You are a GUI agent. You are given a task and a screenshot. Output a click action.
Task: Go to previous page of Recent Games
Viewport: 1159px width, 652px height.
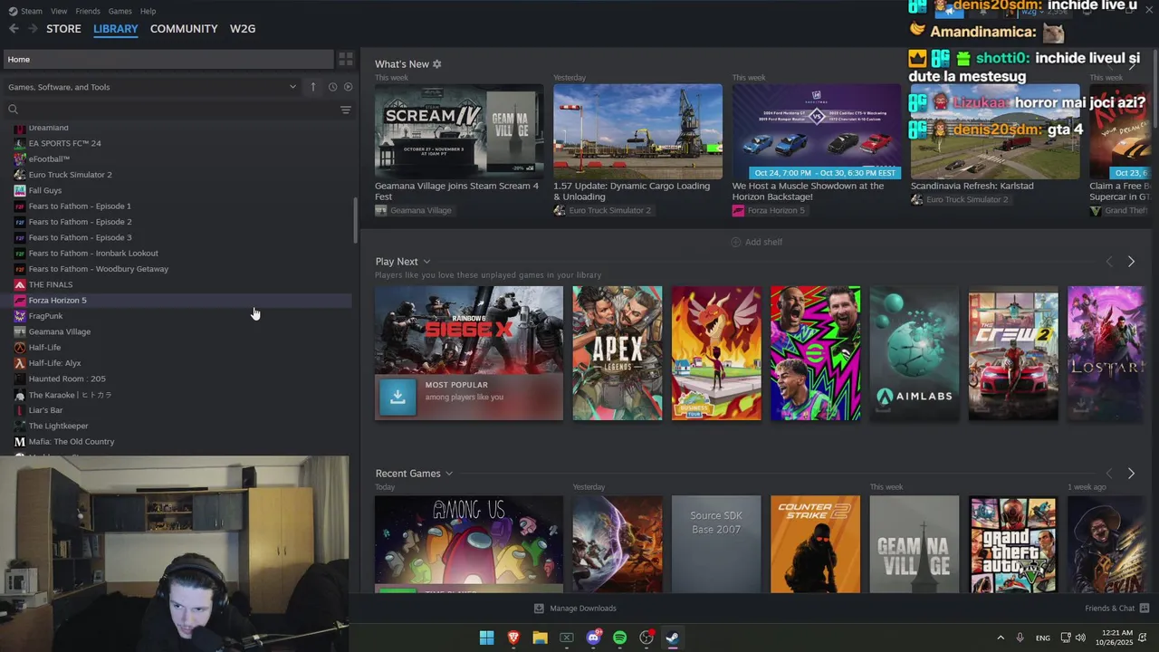pos(1109,474)
